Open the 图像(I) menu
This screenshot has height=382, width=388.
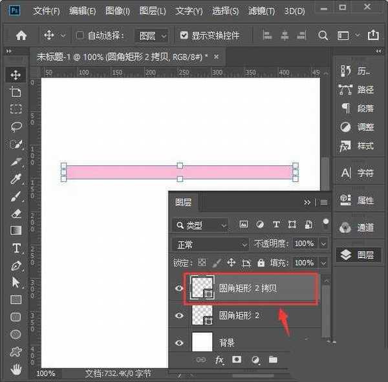pos(118,11)
